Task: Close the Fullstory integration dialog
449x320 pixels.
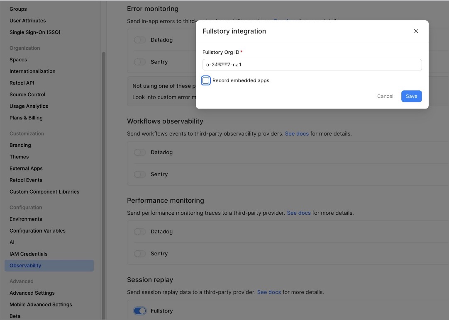Action: [416, 31]
